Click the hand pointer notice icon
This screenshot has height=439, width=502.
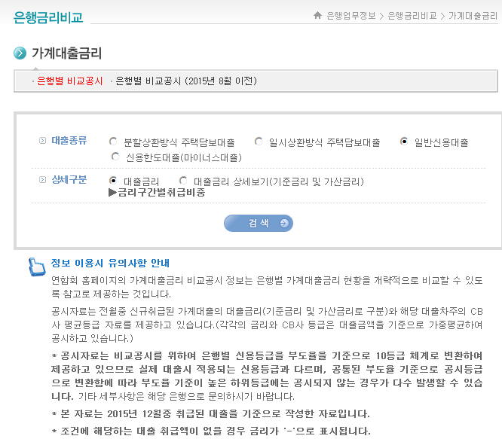point(37,267)
